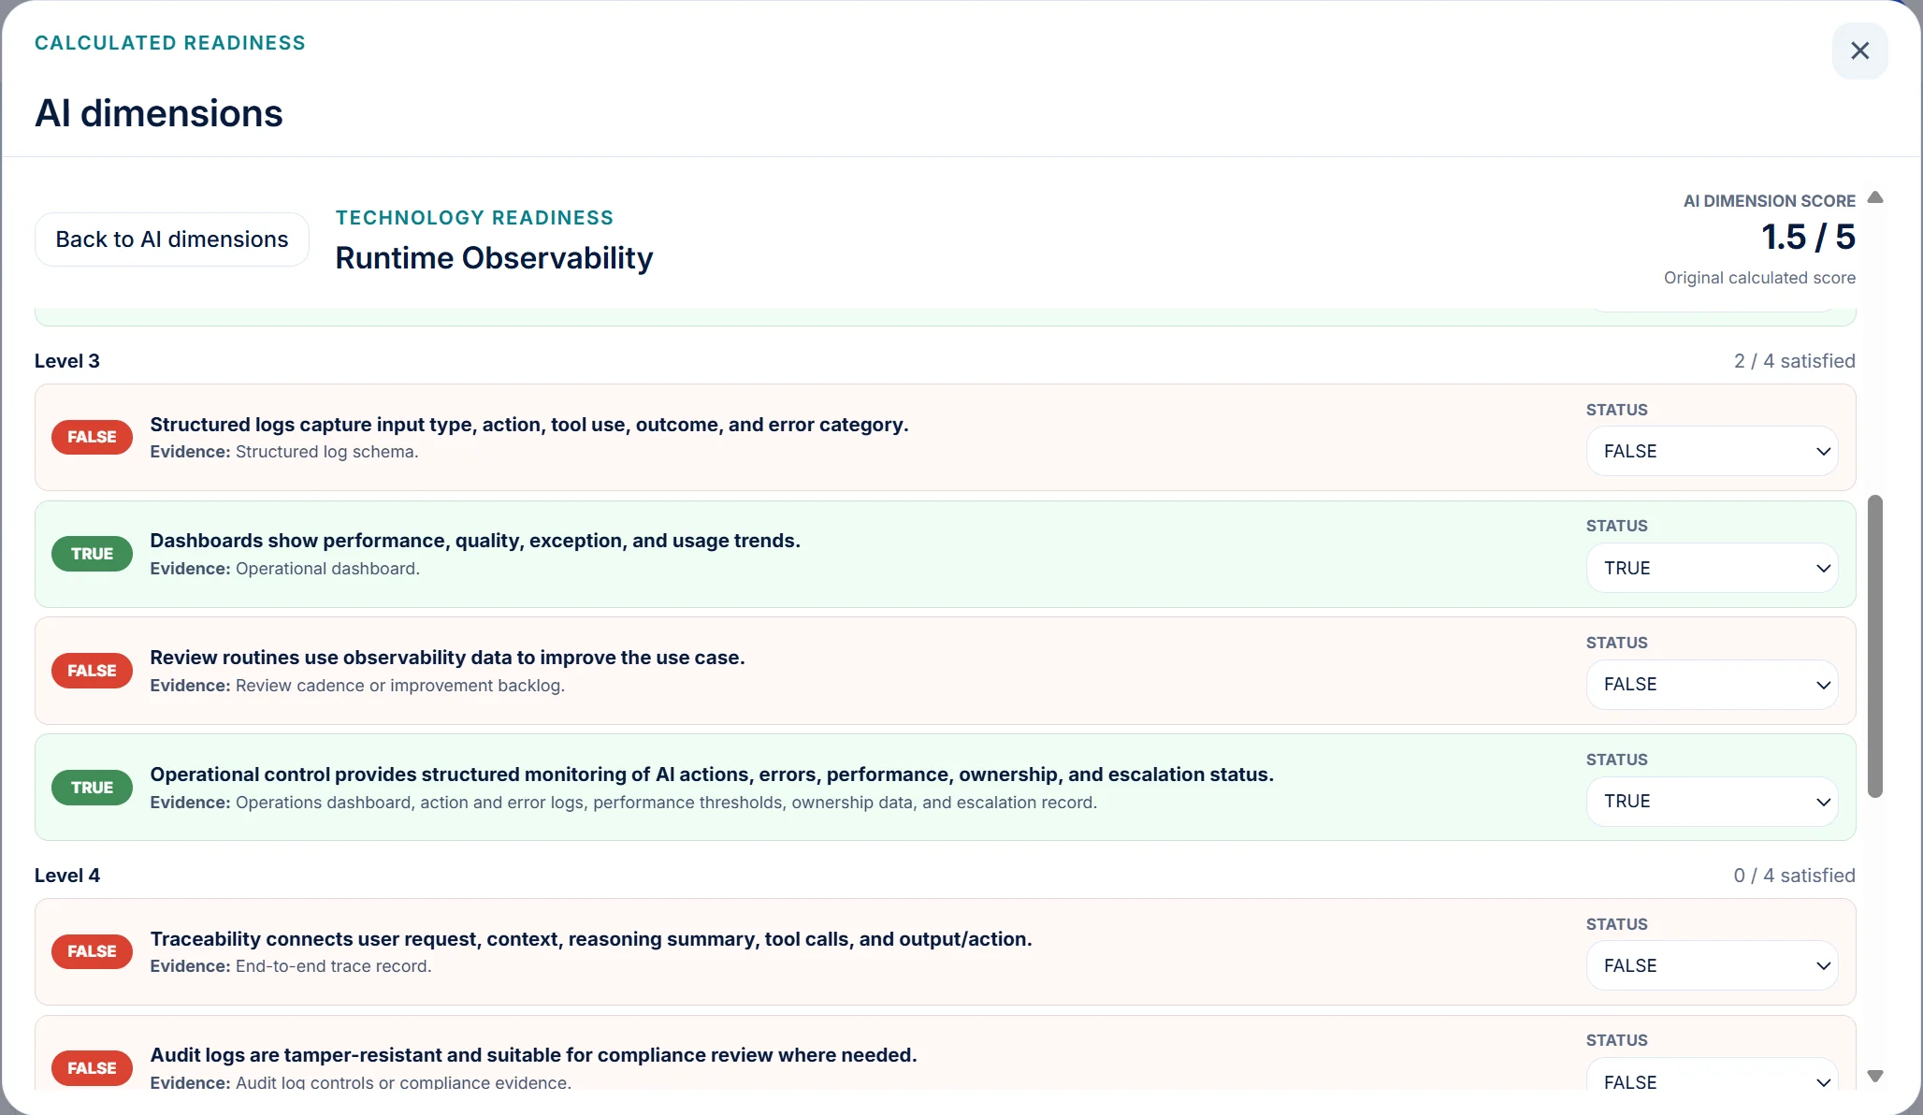This screenshot has width=1923, height=1115.
Task: Click '2 / 4 satisfied' count
Action: pos(1794,361)
